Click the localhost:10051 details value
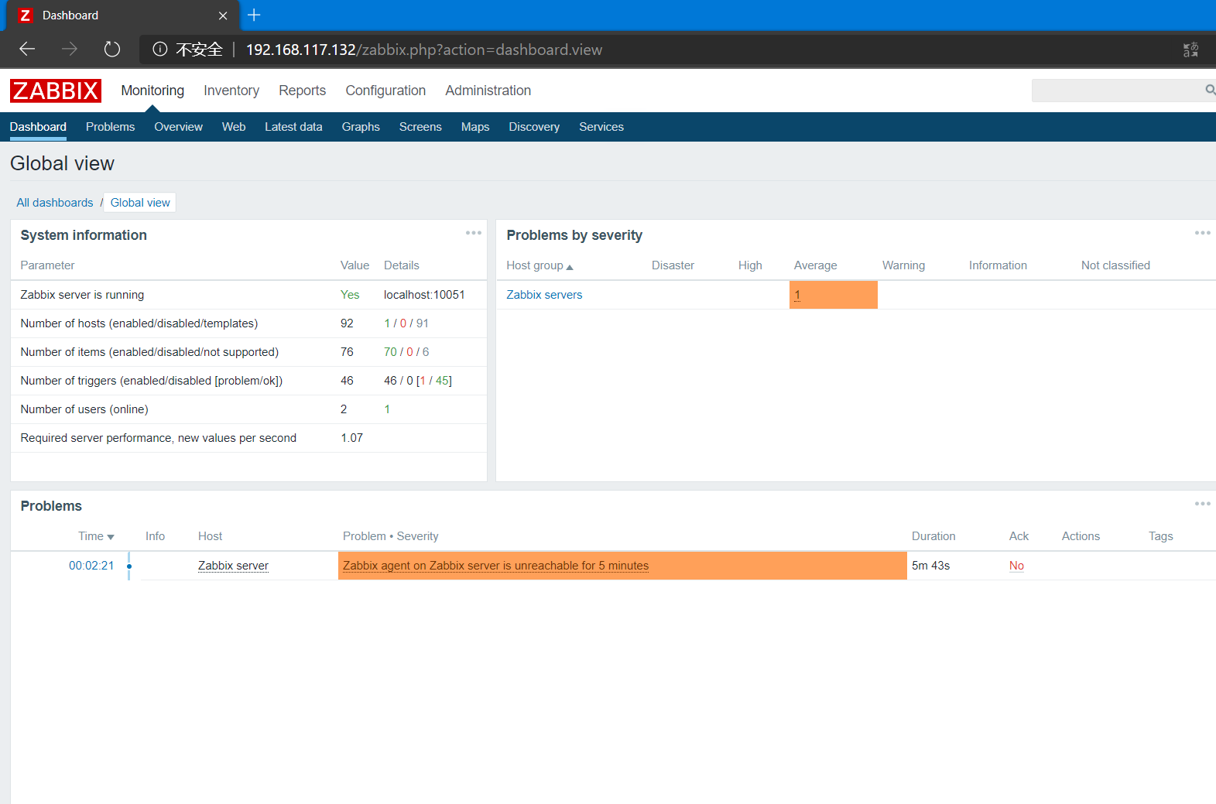Screen dimensions: 1216x804 point(424,295)
